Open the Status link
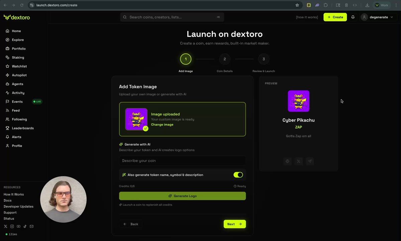401x241 pixels. click(9, 219)
